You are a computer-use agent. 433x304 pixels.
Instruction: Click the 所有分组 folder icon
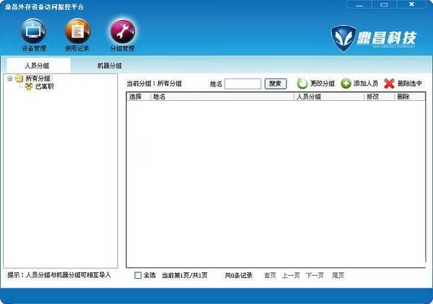(19, 79)
